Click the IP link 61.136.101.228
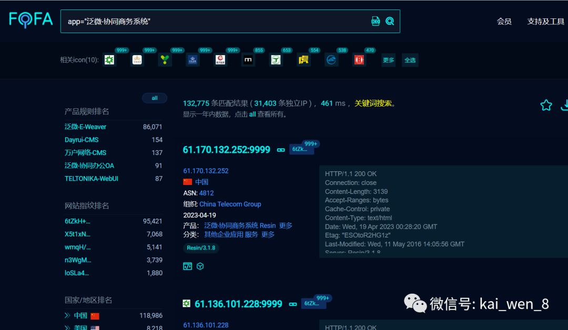This screenshot has width=568, height=330. coord(206,325)
